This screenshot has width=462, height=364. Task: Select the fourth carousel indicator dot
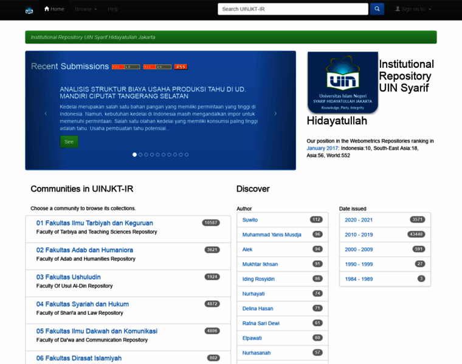click(152, 155)
